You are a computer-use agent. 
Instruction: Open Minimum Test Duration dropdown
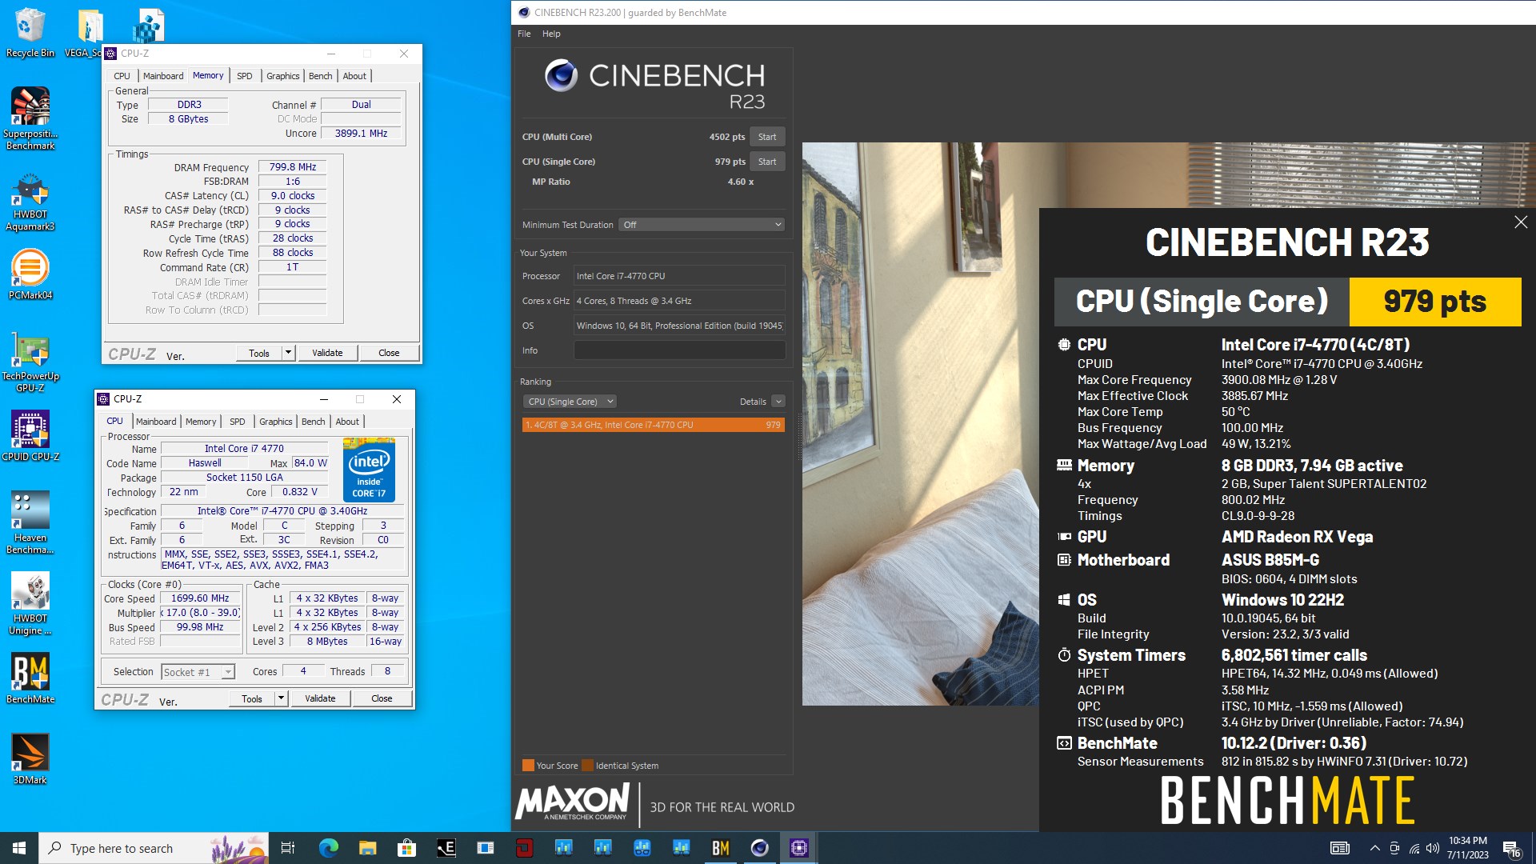tap(702, 225)
